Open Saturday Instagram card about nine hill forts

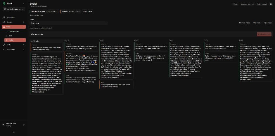pyautogui.click(x=256, y=62)
